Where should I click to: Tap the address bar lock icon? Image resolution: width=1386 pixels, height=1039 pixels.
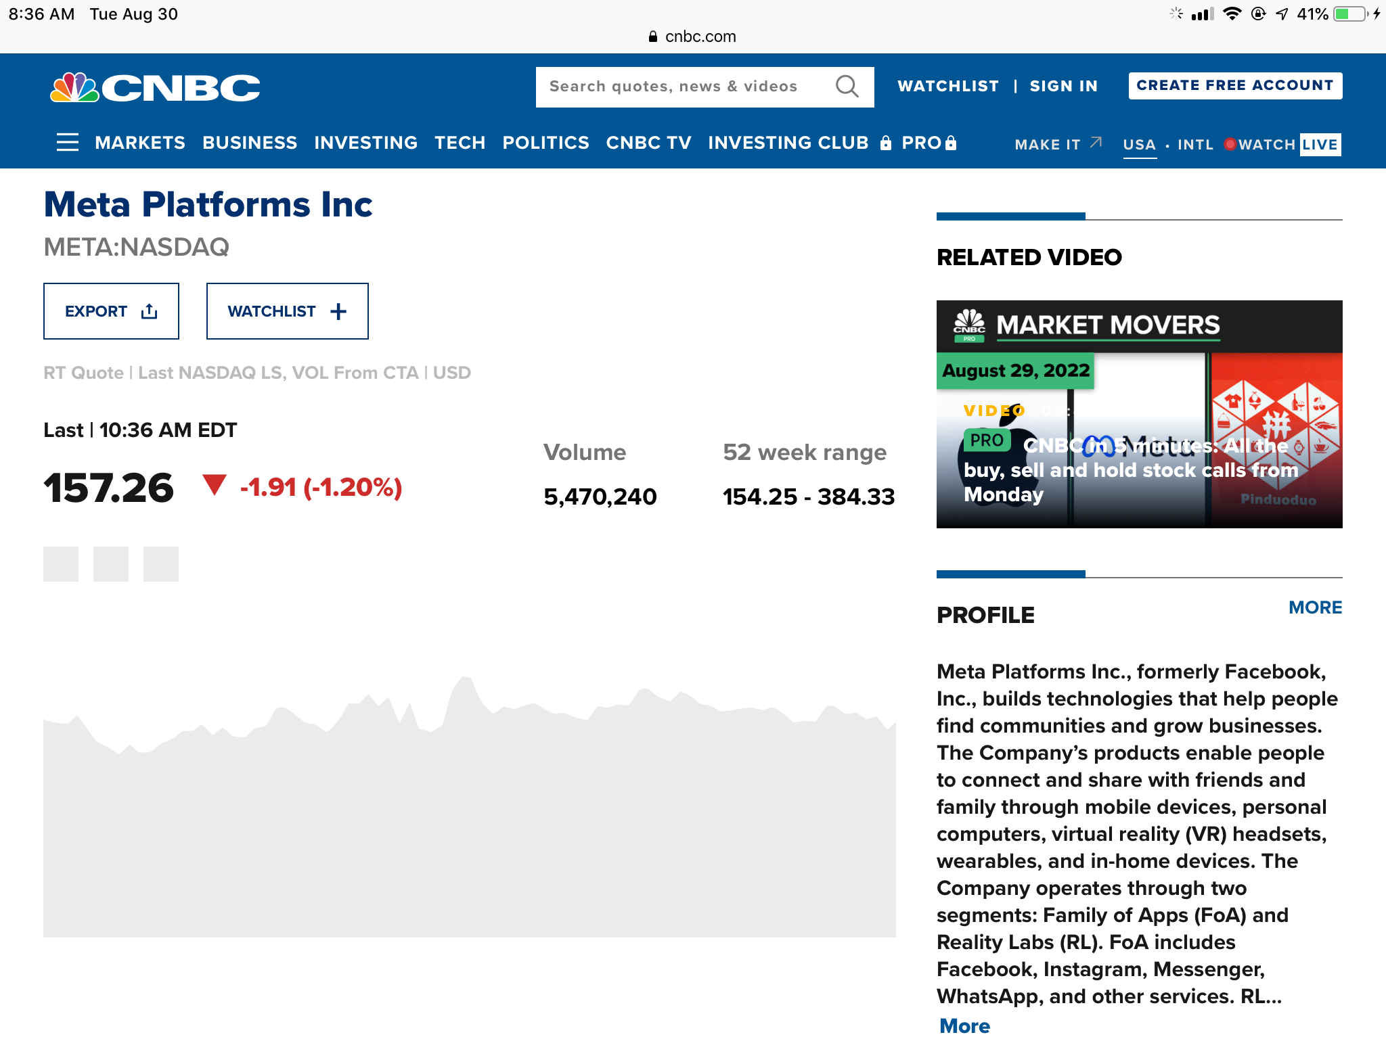click(653, 37)
